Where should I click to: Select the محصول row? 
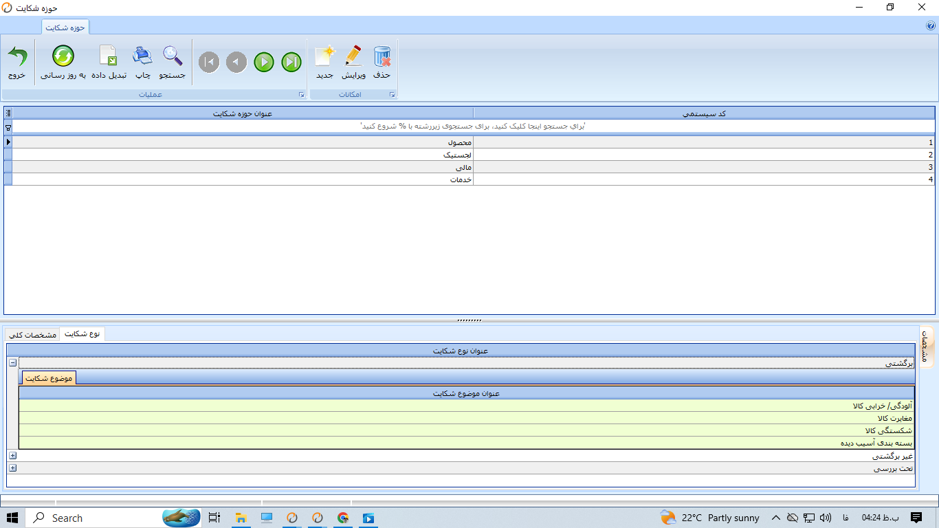click(x=474, y=142)
